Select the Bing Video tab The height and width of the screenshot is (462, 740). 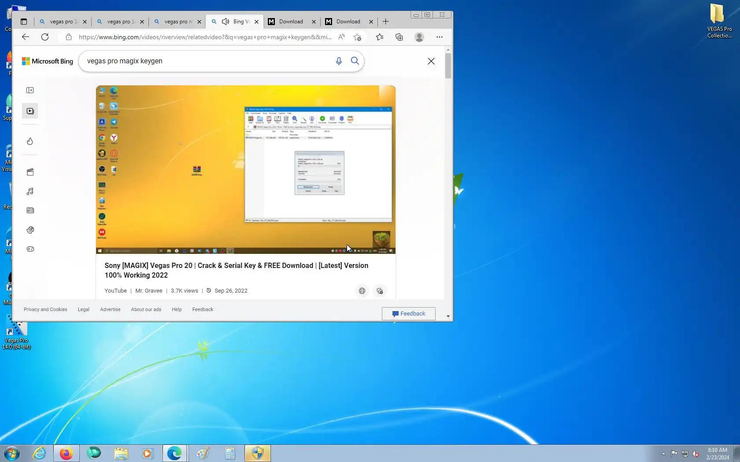pos(234,22)
